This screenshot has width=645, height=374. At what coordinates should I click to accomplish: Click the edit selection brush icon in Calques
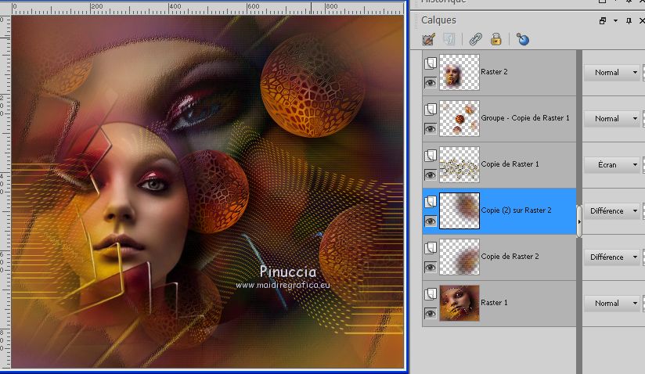(x=428, y=38)
